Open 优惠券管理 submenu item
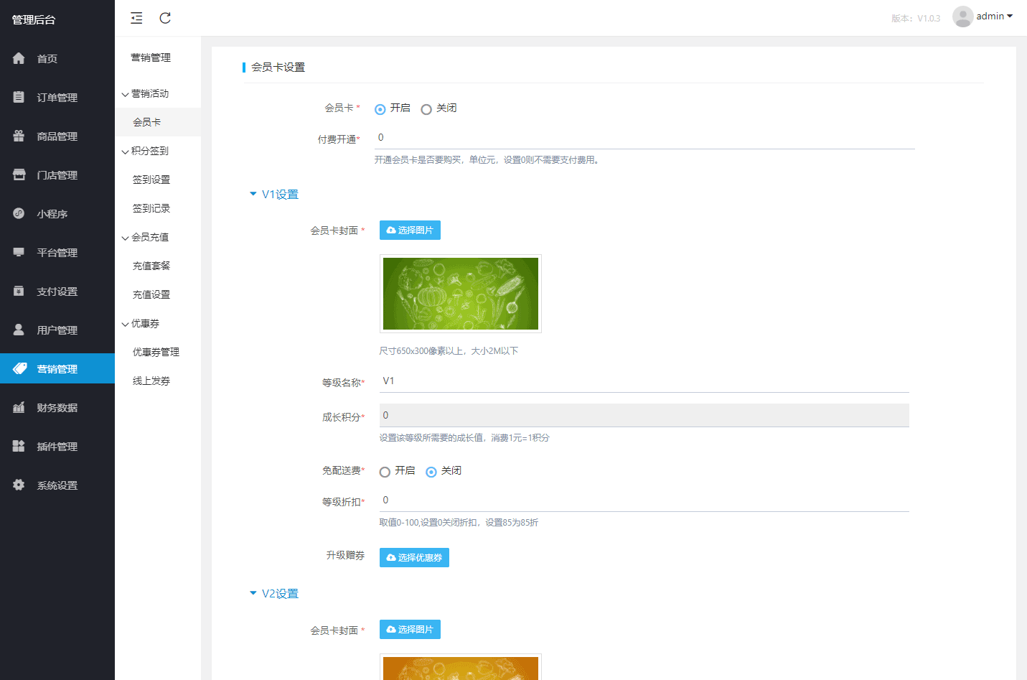The height and width of the screenshot is (680, 1027). tap(158, 352)
